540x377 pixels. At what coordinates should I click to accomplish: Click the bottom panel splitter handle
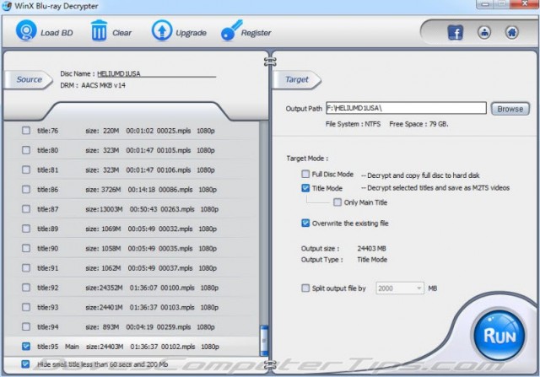coord(270,364)
